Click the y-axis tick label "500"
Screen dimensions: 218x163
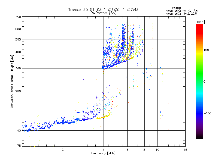tap(18, 39)
